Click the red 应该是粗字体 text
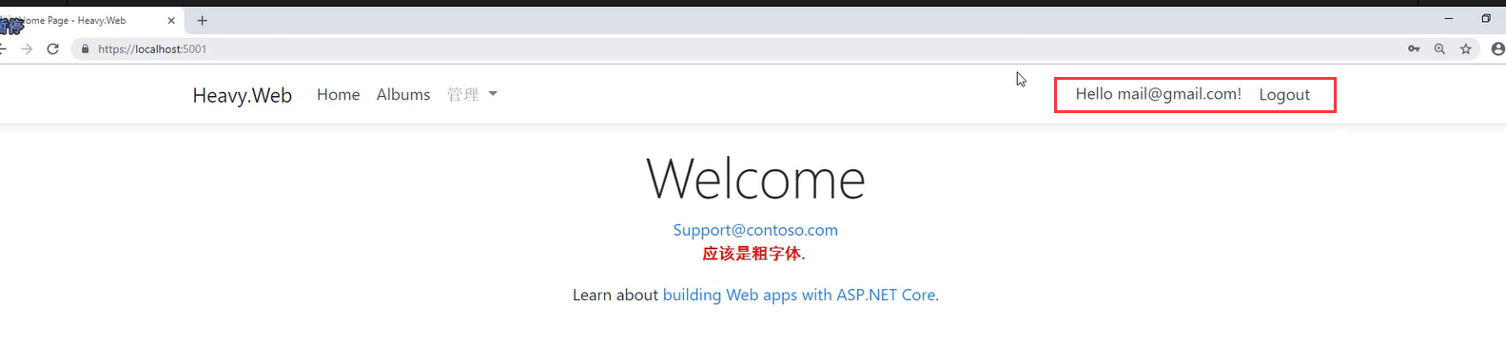The height and width of the screenshot is (363, 1506). pyautogui.click(x=753, y=254)
